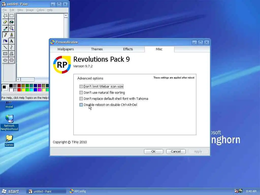260x195 pixels.
Task: Click the current foreground/background color box in Paint
Action: click(x=5, y=88)
